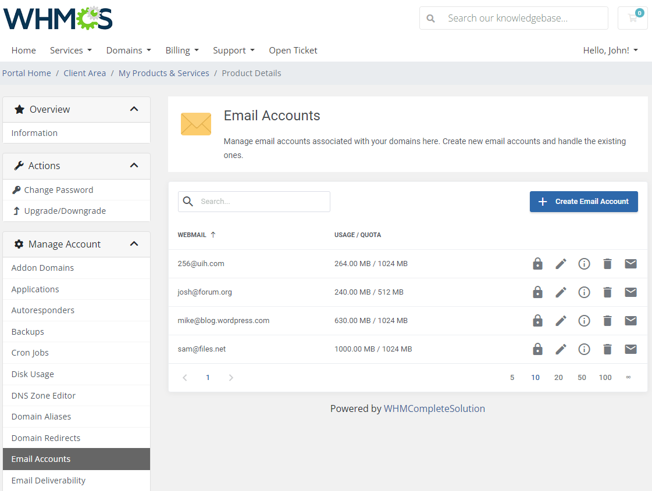The width and height of the screenshot is (652, 491).
Task: Go to previous page arrow
Action: click(185, 378)
